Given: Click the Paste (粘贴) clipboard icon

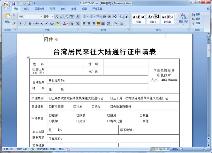Looking at the screenshot, I should 7,16.
